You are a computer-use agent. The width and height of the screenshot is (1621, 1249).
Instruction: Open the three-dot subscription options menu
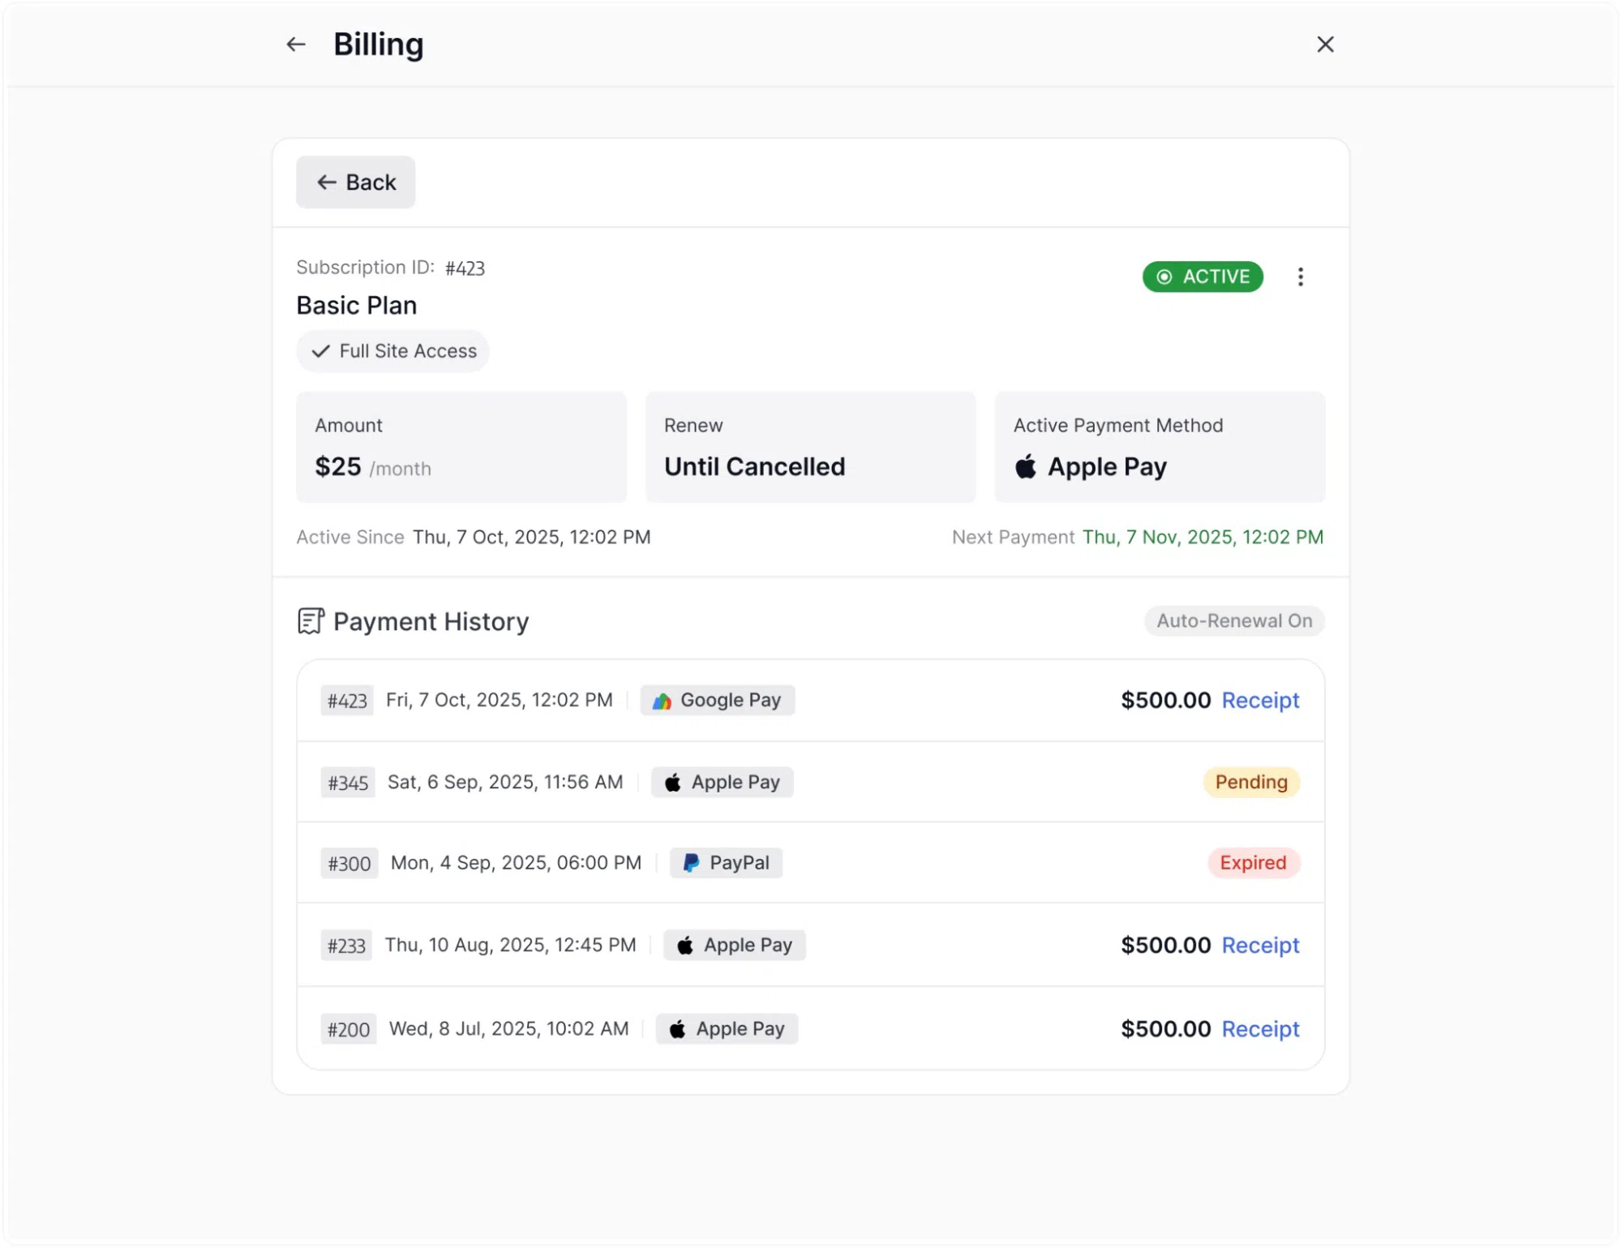point(1300,277)
